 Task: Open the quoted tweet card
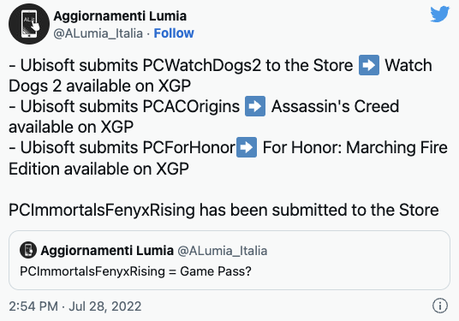point(229,260)
